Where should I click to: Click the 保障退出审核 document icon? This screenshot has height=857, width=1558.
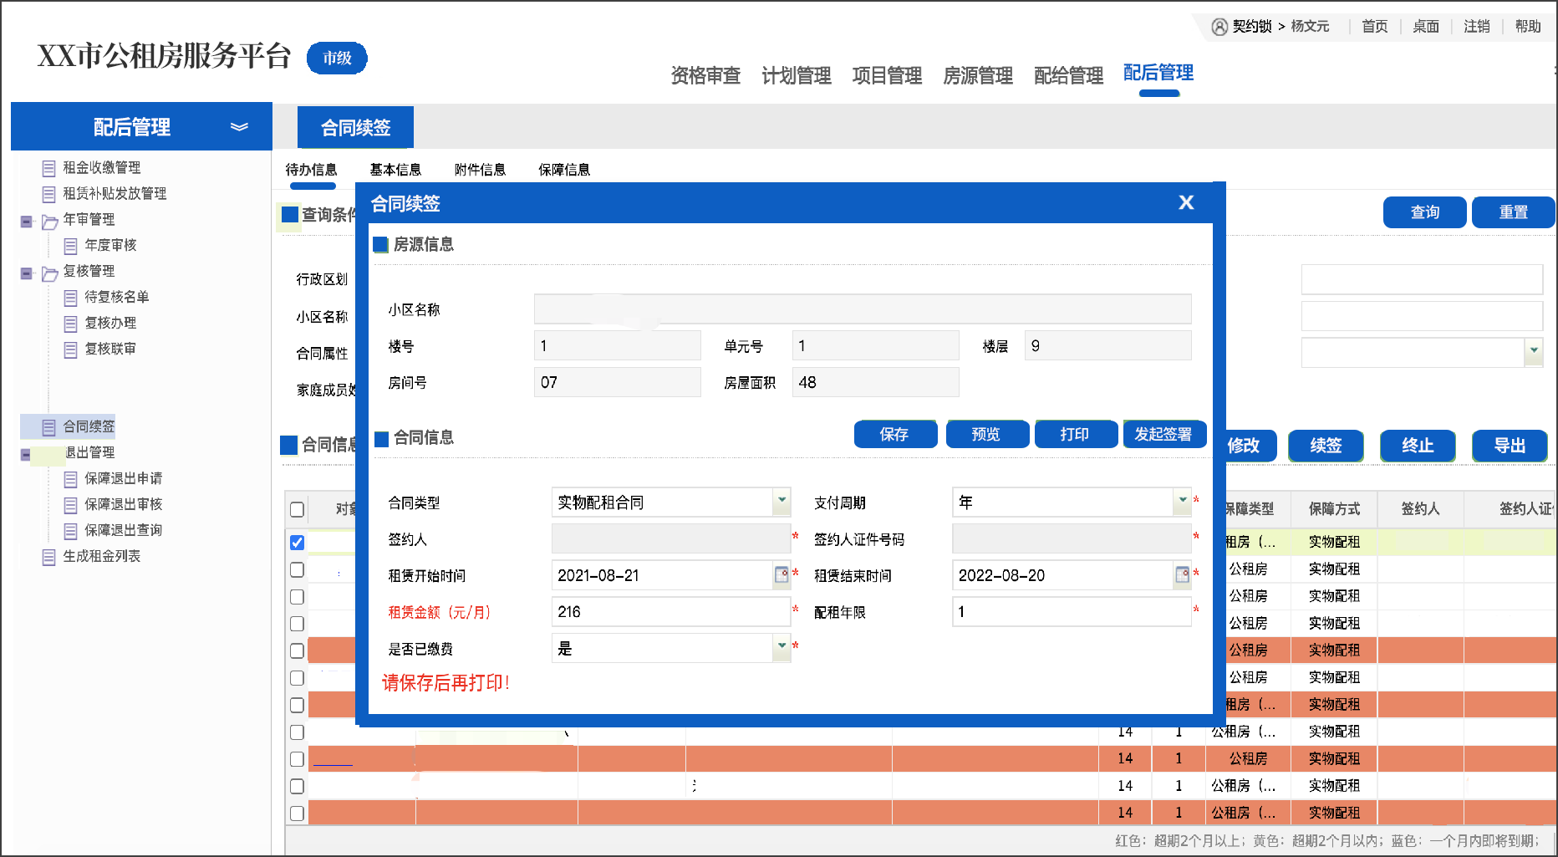pyautogui.click(x=70, y=505)
